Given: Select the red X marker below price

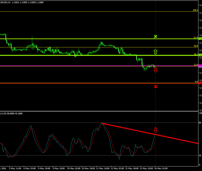Looking at the screenshot, I should pos(155,86).
